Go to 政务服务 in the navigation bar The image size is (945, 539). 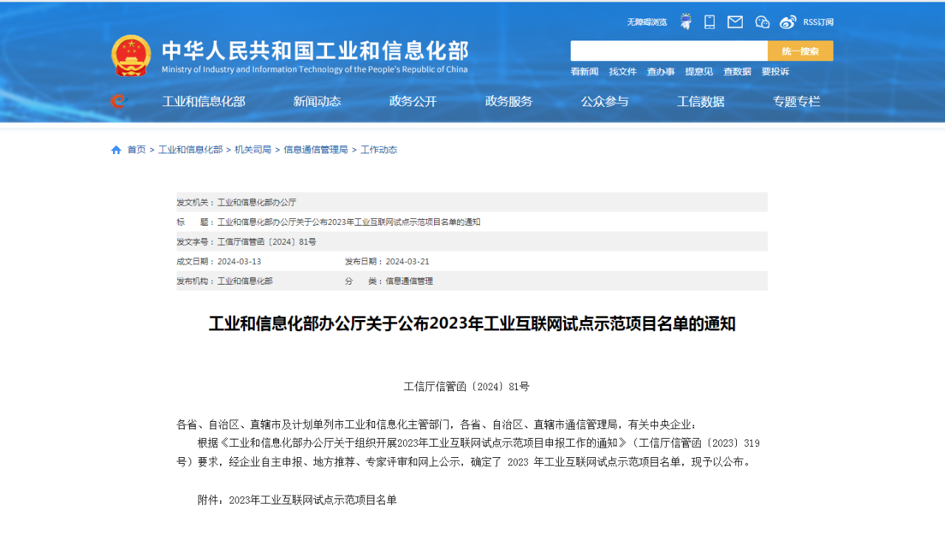click(x=509, y=102)
